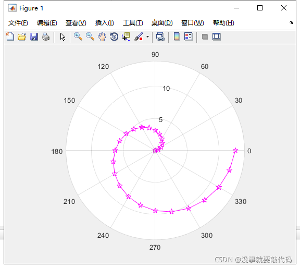Click the 60 degree angle label
This screenshot has height=268, width=300.
205,66
